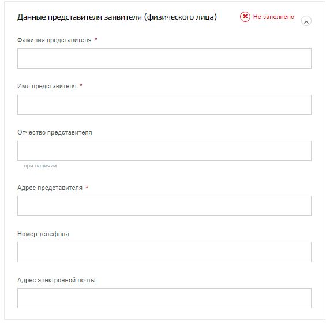Viewport: 326px width, 325px height.
Task: Click the 'Отчество представителя' field label
Action: point(54,132)
